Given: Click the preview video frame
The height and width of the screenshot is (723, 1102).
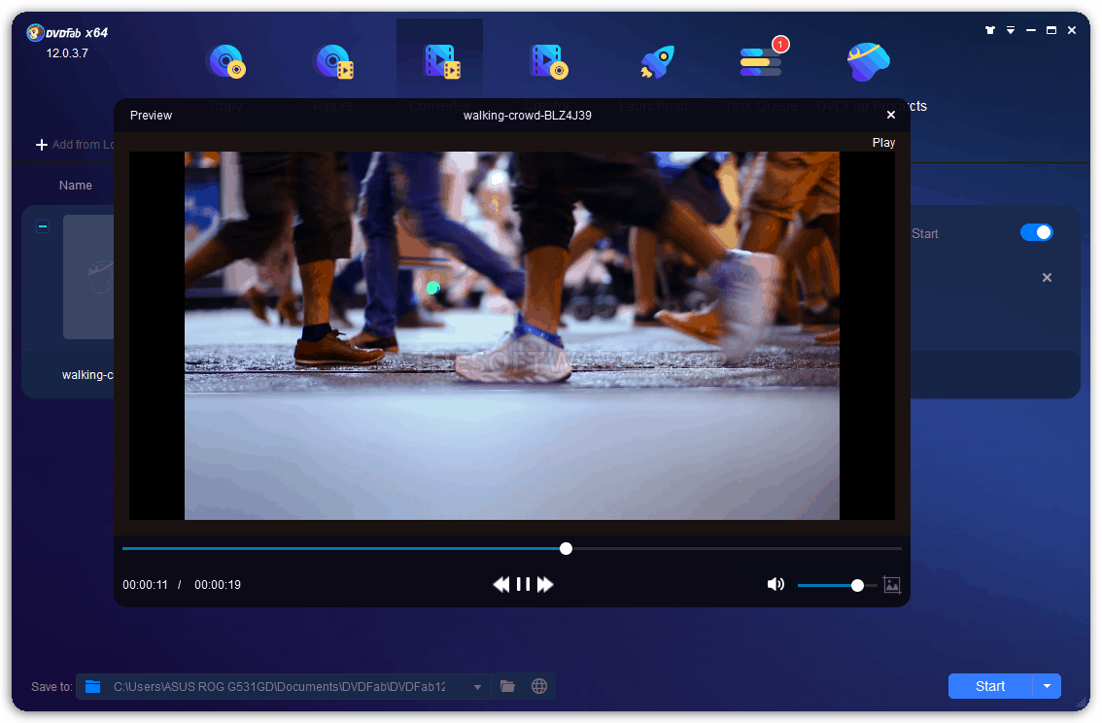Looking at the screenshot, I should coord(511,336).
